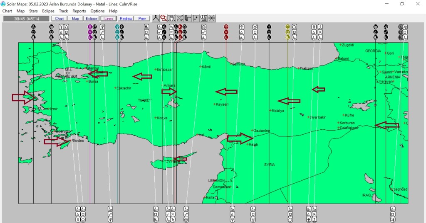This screenshot has height=223, width=426.
Task: Click the 38N45 045E14 coordinates field
Action: pyautogui.click(x=26, y=19)
